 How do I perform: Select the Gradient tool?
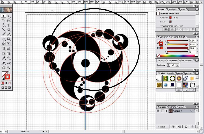[x=9, y=53]
